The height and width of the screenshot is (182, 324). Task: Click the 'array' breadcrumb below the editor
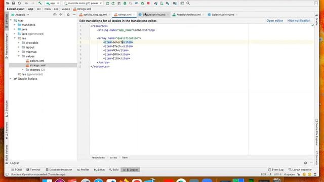pyautogui.click(x=113, y=157)
